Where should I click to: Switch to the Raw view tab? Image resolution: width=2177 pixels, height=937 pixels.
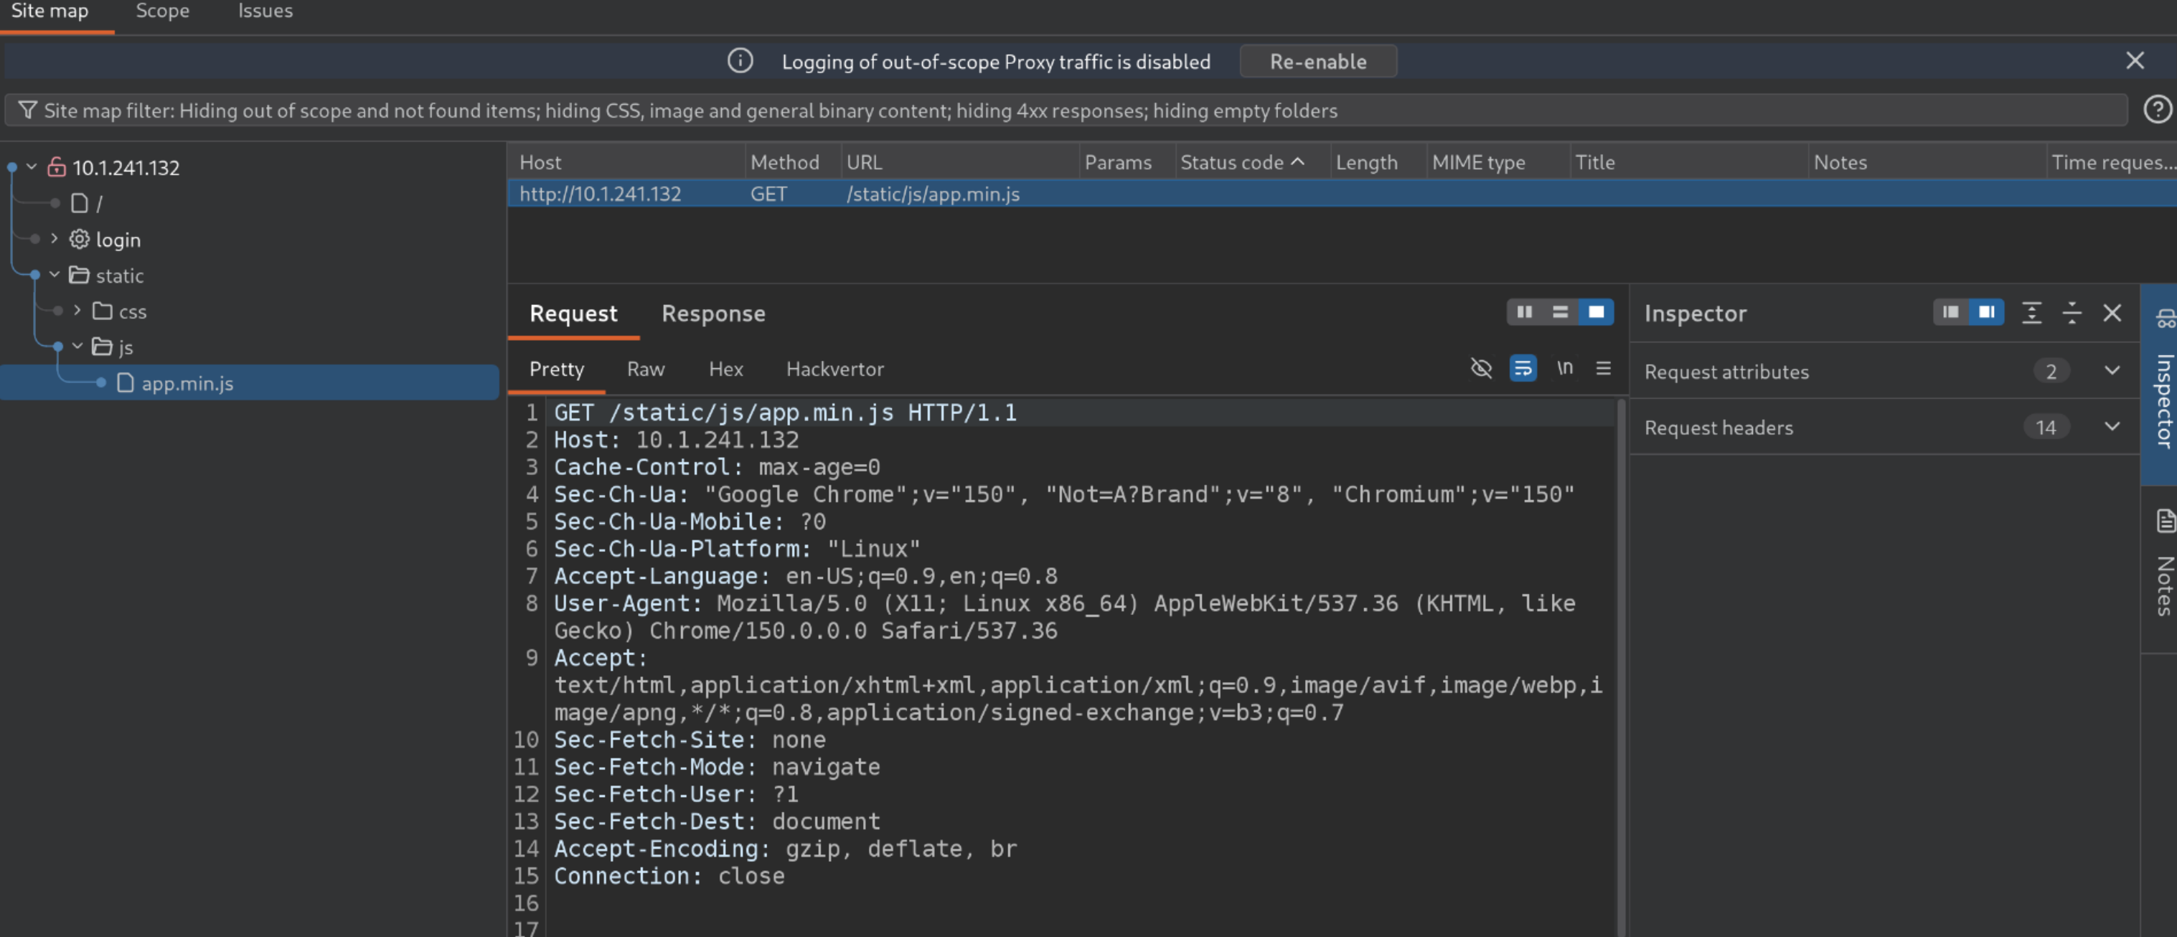(646, 368)
